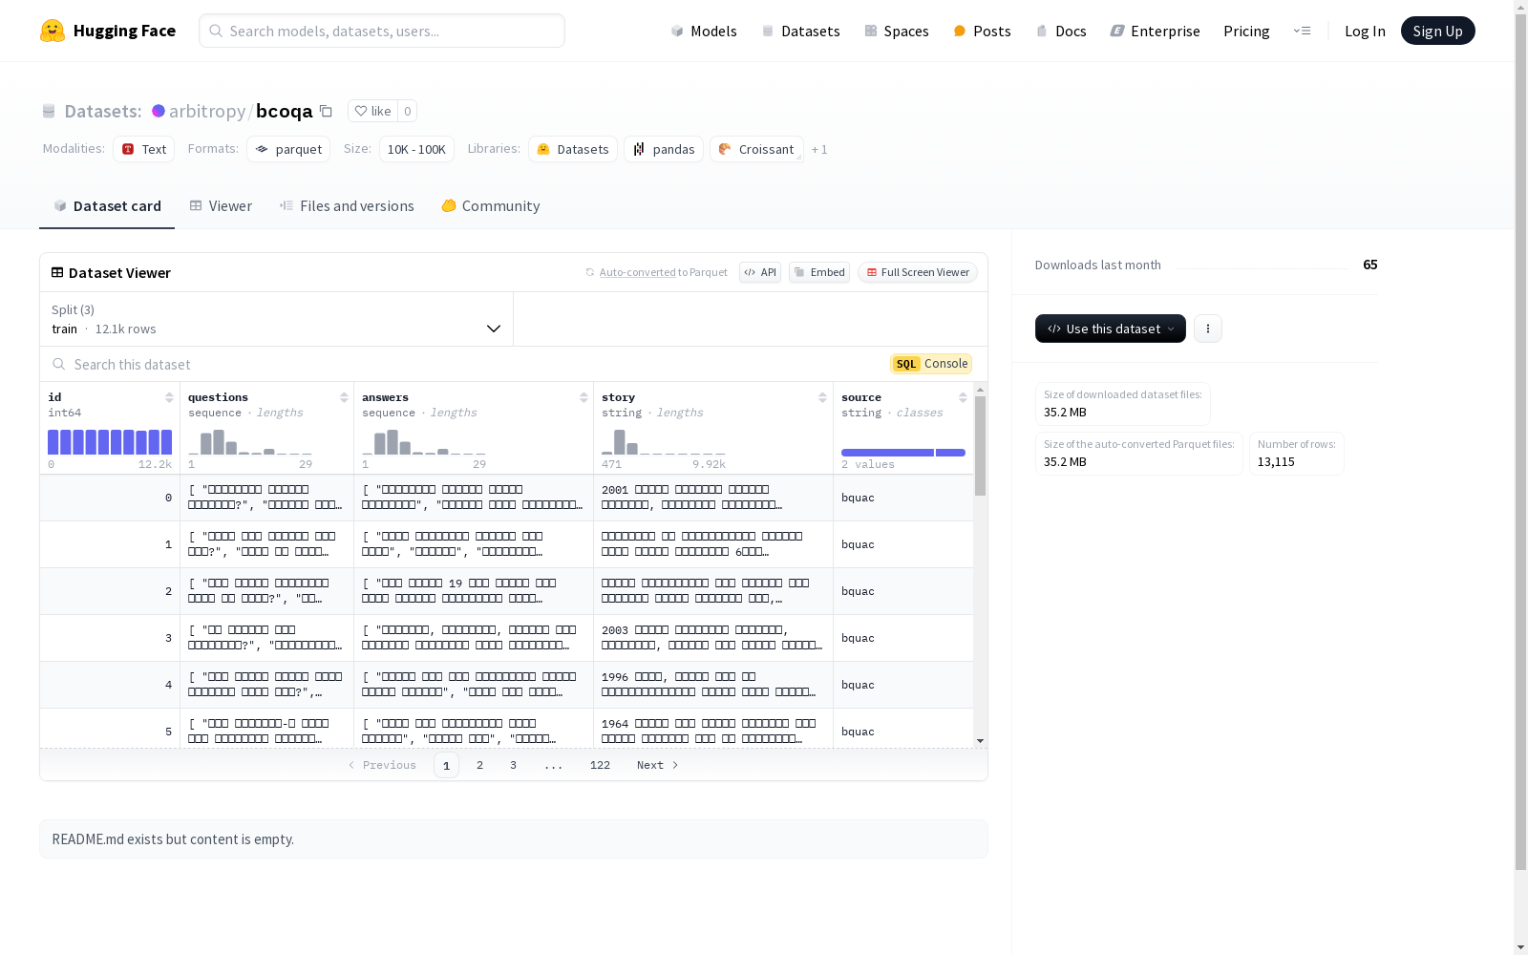This screenshot has height=955, width=1528.
Task: Click the source cell in row 0
Action: tap(903, 498)
